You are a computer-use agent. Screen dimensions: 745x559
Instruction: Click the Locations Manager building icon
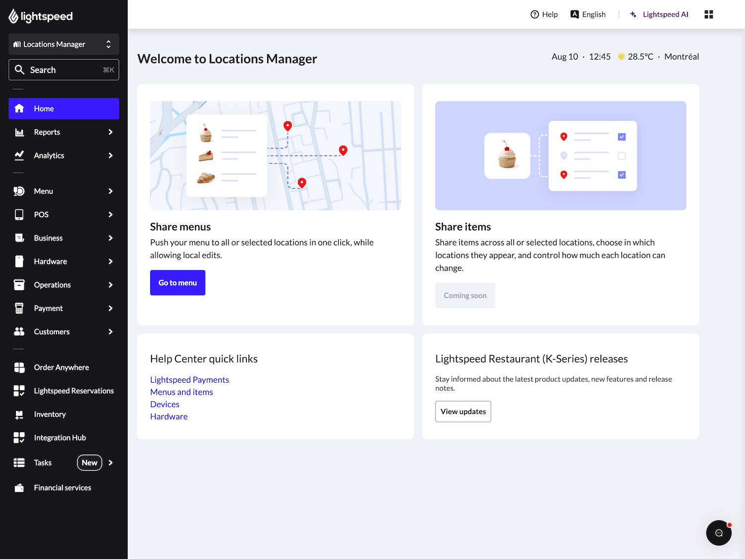coord(17,44)
